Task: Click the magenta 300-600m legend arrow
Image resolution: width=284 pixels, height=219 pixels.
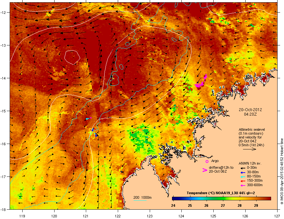Action: pyautogui.click(x=243, y=186)
